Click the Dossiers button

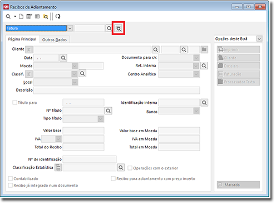pyautogui.click(x=238, y=66)
